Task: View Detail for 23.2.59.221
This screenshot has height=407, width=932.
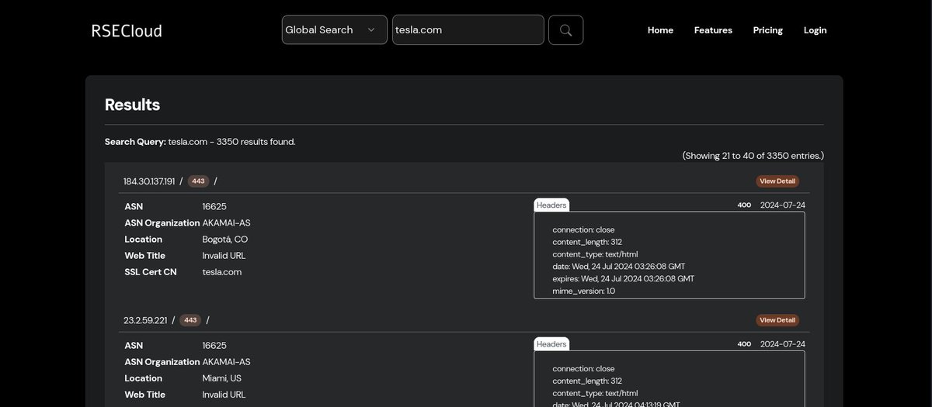Action: click(777, 320)
